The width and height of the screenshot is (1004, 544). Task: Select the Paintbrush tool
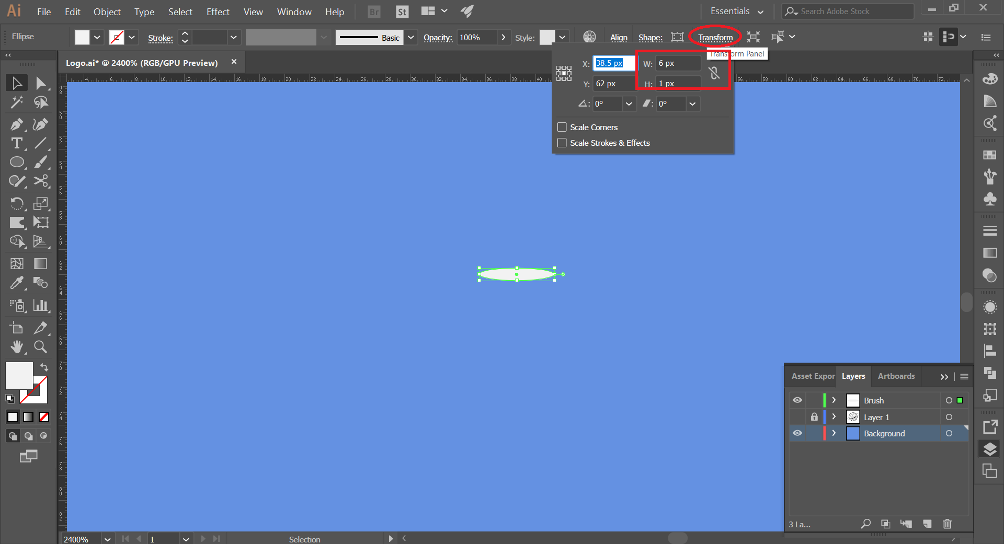(41, 162)
